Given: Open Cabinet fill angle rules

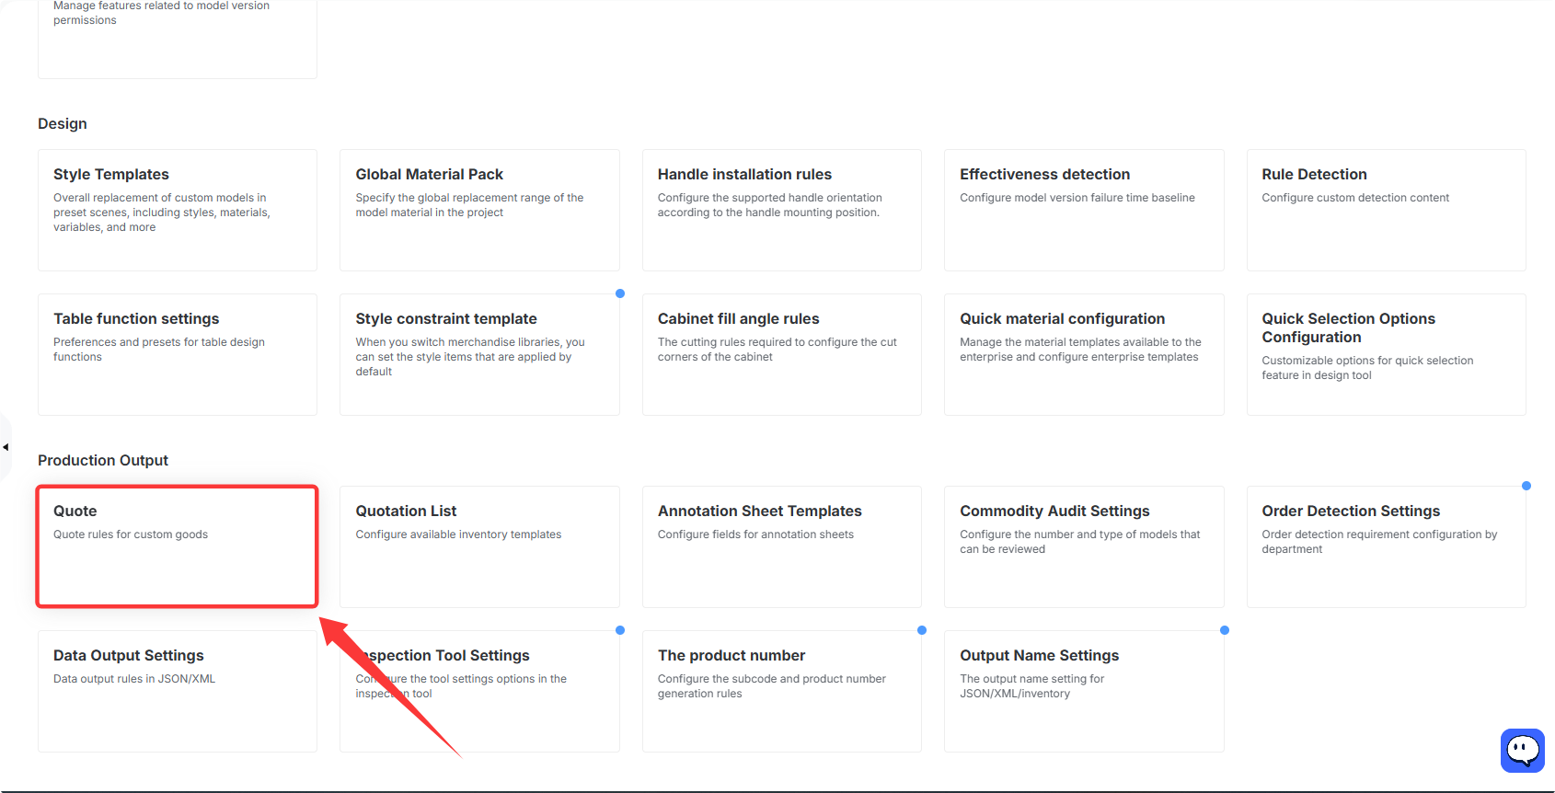Looking at the screenshot, I should click(x=782, y=354).
